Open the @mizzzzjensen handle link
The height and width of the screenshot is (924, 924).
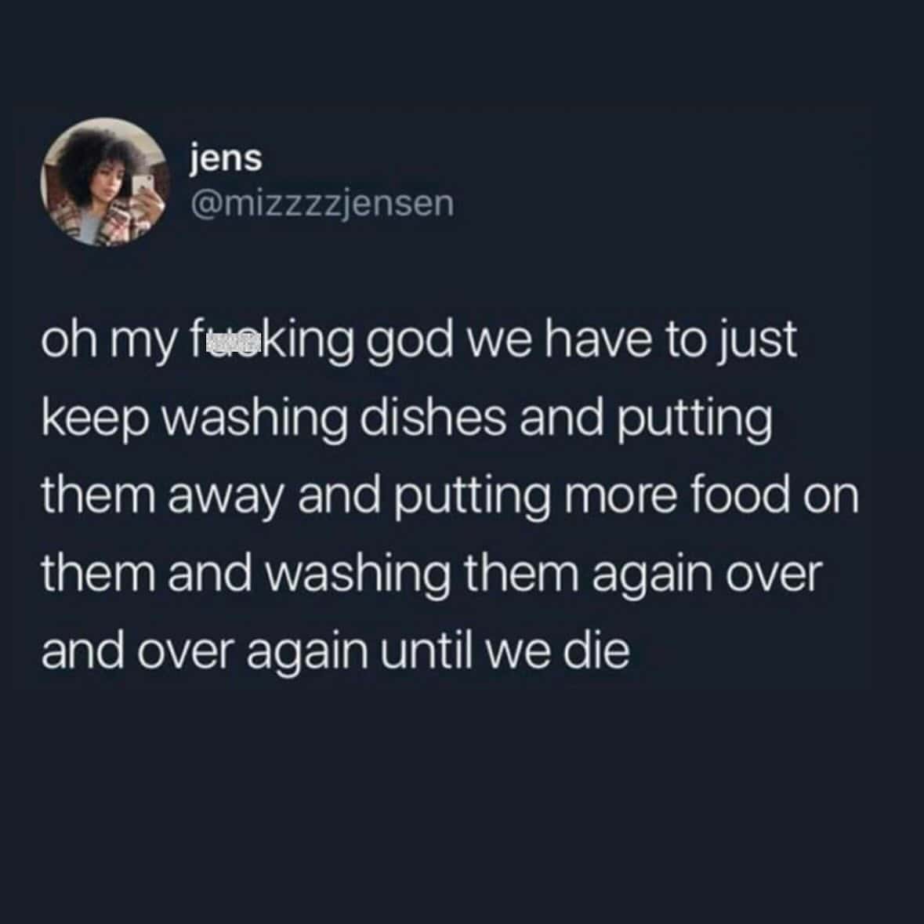click(x=322, y=204)
